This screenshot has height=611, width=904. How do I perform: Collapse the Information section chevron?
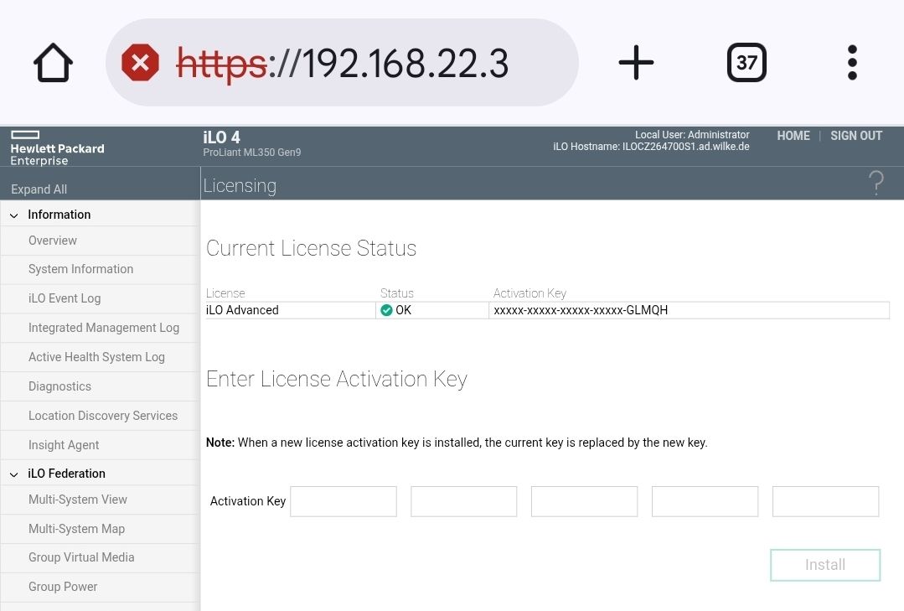tap(14, 215)
